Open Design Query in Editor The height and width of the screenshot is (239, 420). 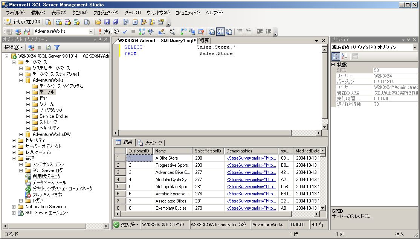161,32
